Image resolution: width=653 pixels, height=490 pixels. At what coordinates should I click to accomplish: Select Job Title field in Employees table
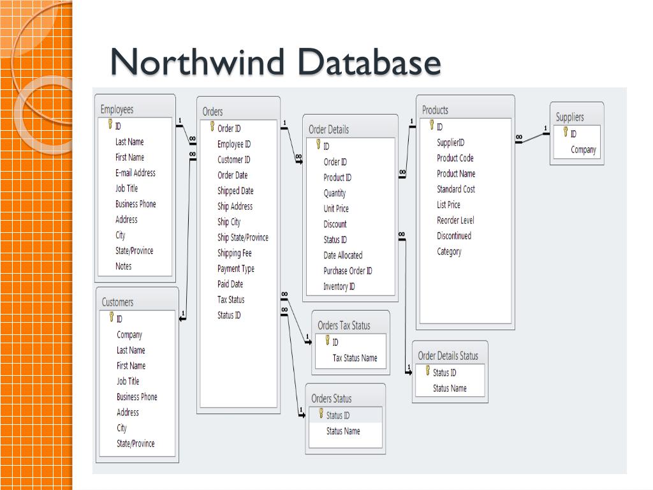pos(127,188)
